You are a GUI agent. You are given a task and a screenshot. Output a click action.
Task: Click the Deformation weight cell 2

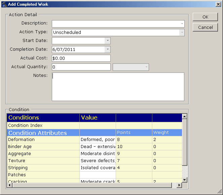(167, 140)
